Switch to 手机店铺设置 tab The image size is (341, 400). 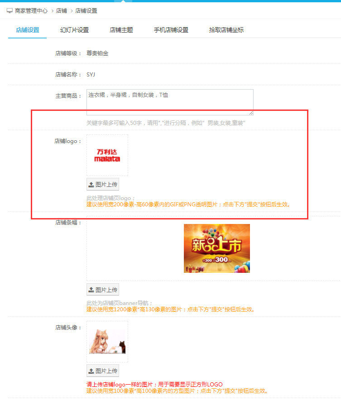[171, 30]
